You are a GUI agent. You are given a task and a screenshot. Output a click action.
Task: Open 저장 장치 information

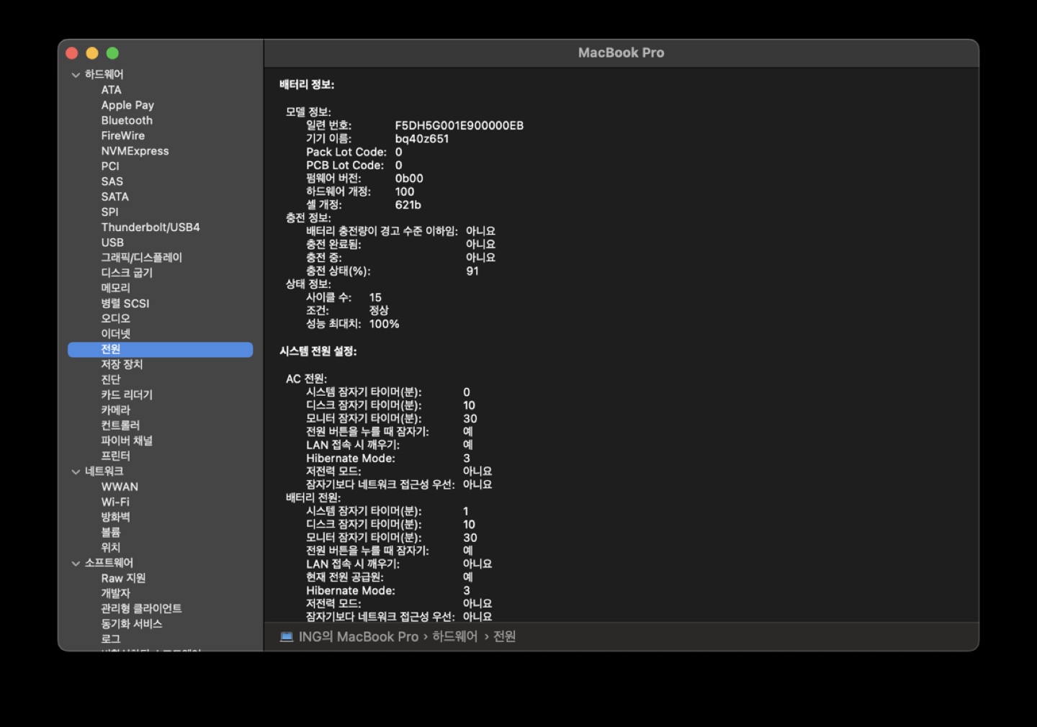(x=122, y=364)
